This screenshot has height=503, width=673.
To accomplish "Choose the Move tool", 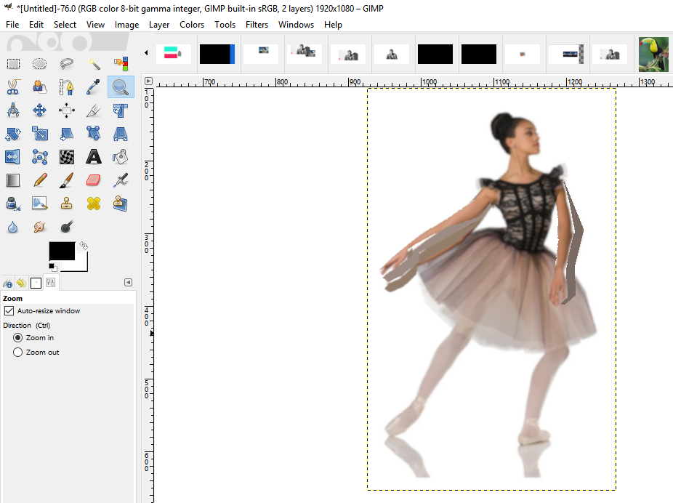I will [x=39, y=110].
